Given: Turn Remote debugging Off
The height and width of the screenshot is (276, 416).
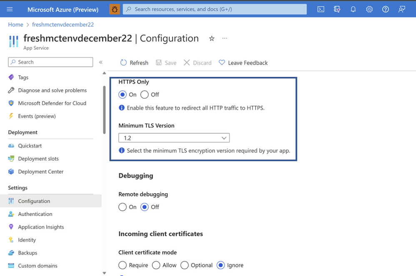Looking at the screenshot, I should (x=144, y=207).
